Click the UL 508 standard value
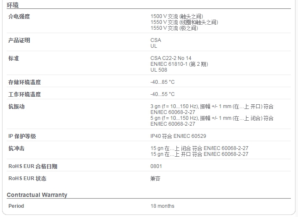 click(159, 70)
